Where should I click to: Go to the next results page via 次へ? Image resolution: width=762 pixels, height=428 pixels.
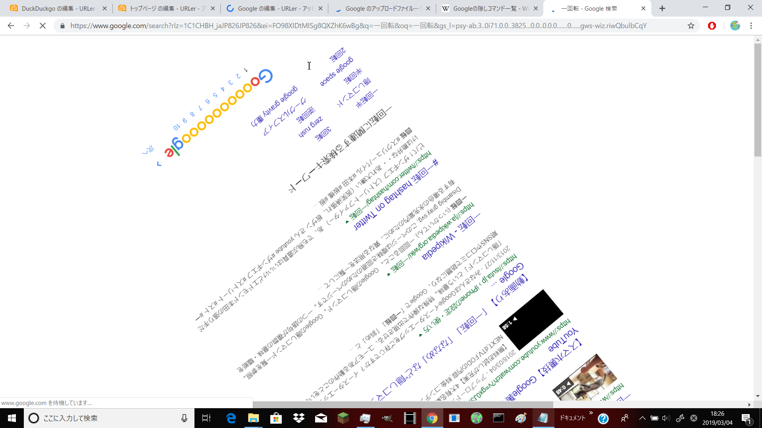(x=148, y=150)
